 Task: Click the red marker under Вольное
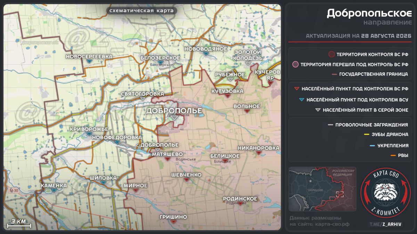pos(247,111)
